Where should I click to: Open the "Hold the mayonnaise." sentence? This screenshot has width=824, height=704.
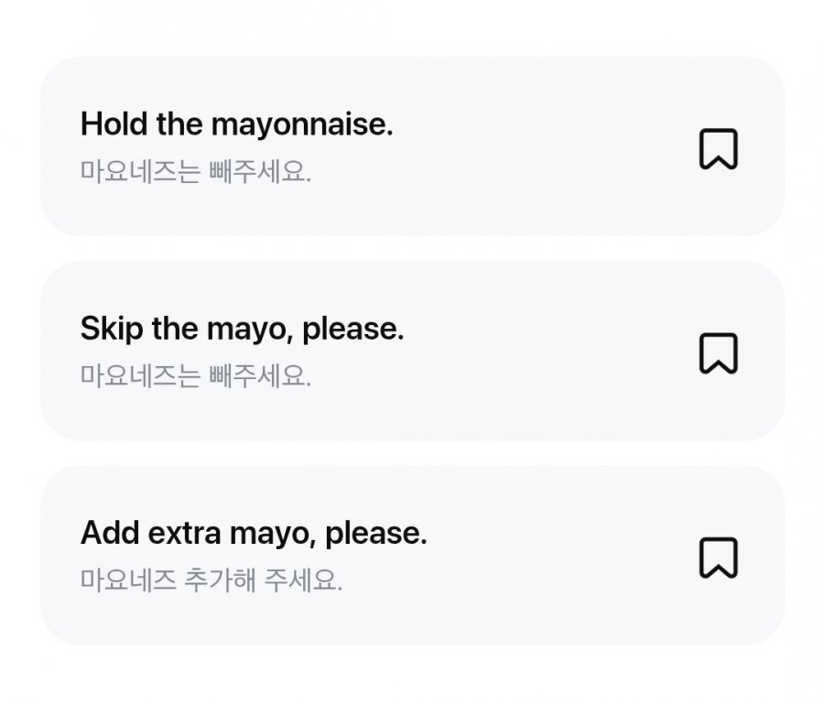pyautogui.click(x=236, y=125)
